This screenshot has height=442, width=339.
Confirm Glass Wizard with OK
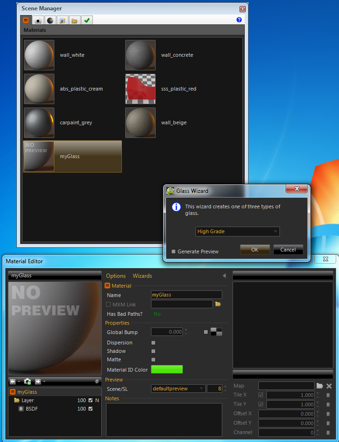(x=255, y=250)
